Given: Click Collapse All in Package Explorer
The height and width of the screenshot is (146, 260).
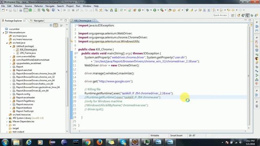Looking at the screenshot, I should (51, 25).
